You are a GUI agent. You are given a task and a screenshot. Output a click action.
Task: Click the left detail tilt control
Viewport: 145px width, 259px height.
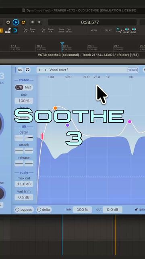(19, 138)
